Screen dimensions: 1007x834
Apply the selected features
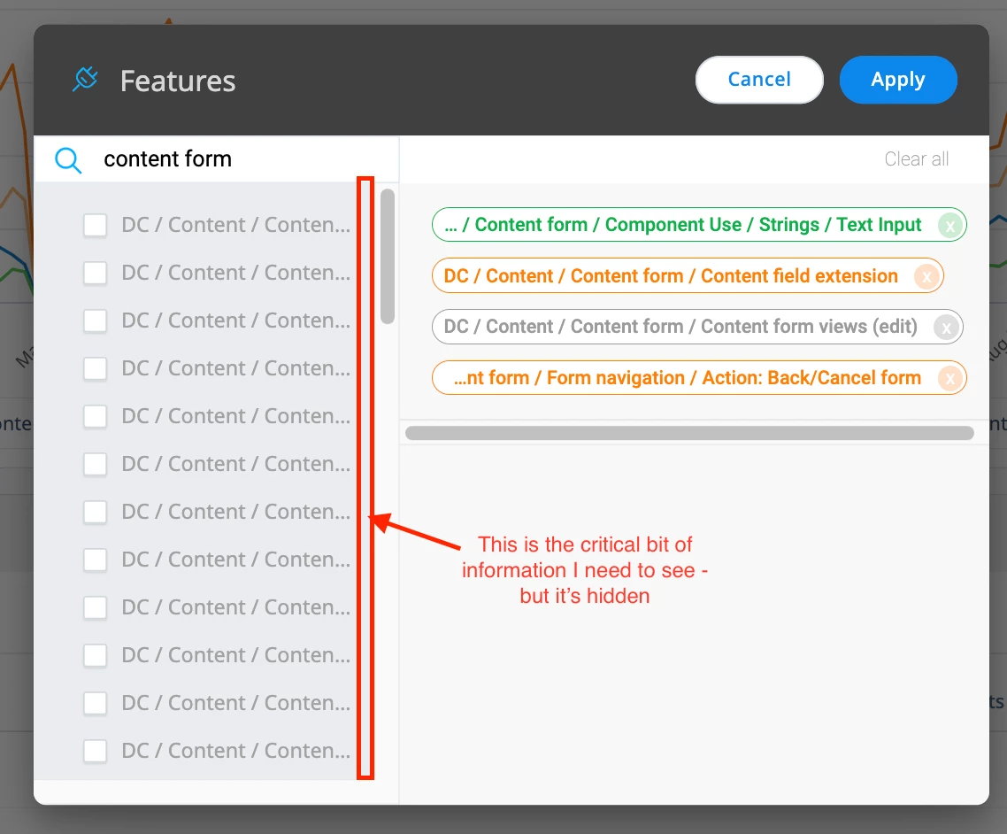(898, 80)
